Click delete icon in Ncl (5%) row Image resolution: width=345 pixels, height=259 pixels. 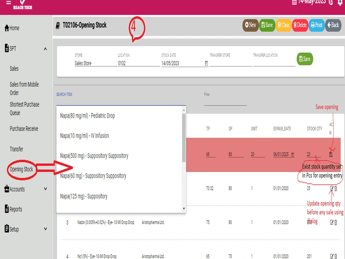tap(336, 256)
